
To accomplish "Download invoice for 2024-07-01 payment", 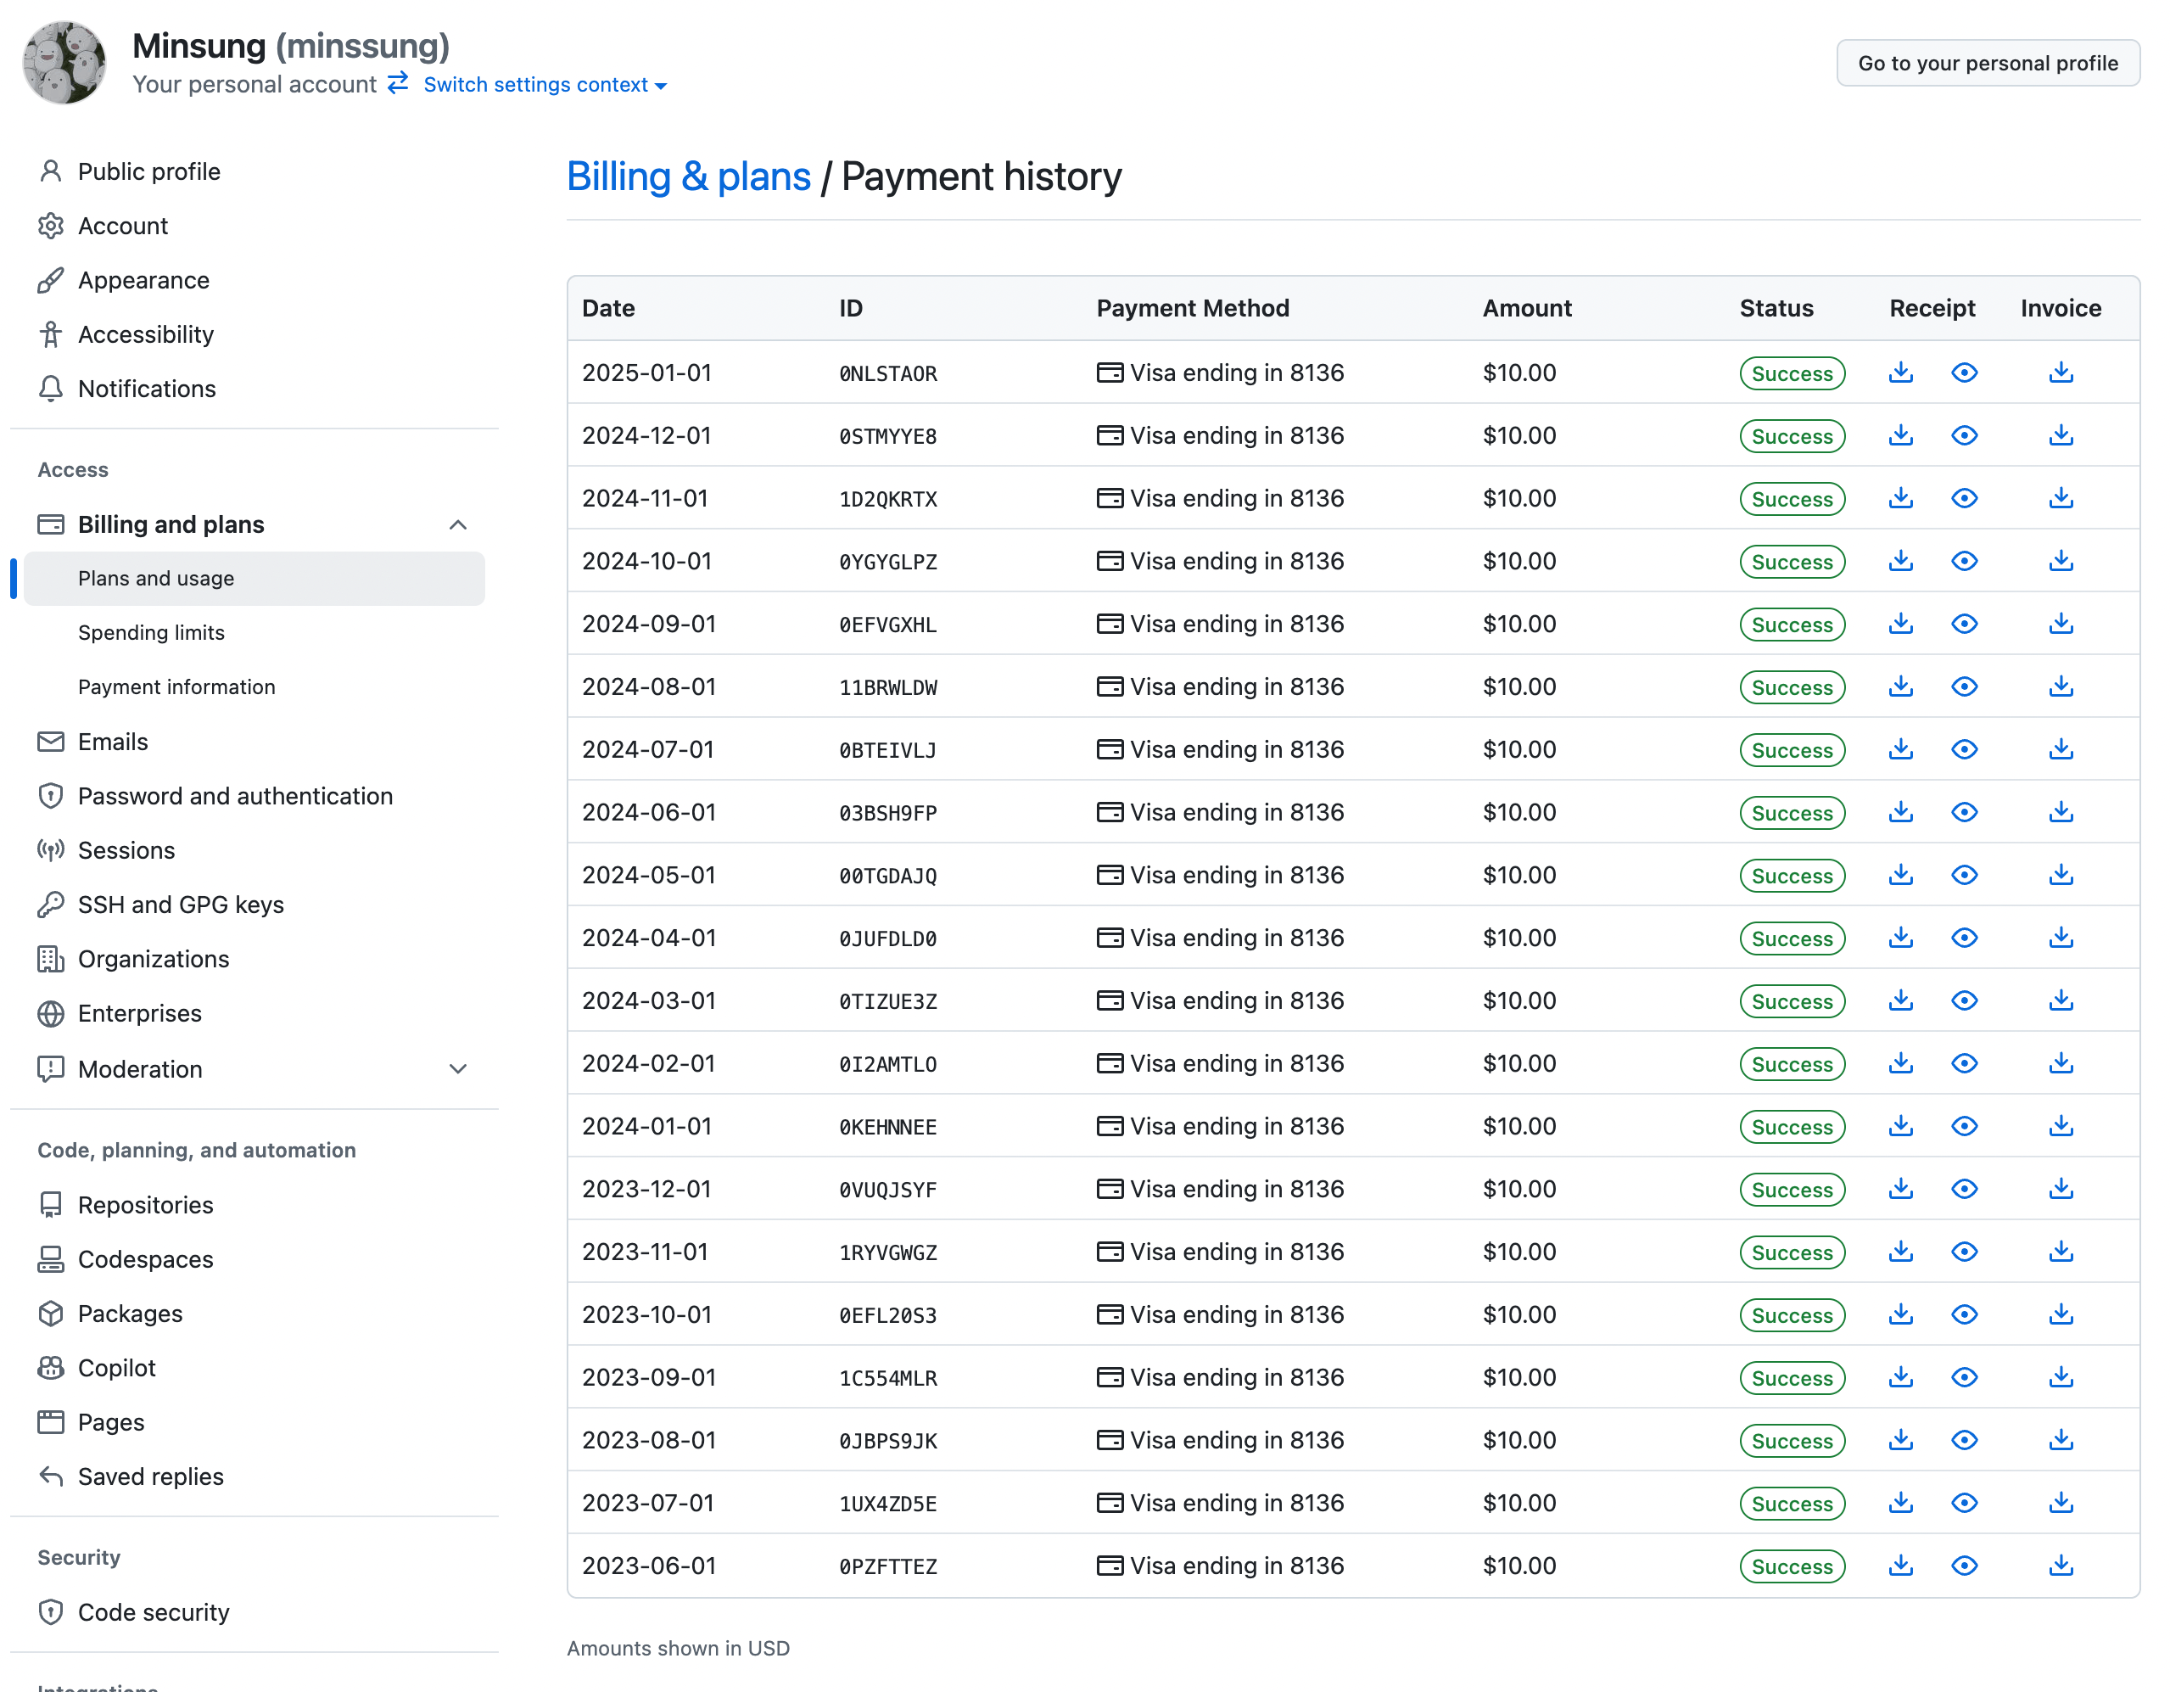I will [x=2061, y=749].
